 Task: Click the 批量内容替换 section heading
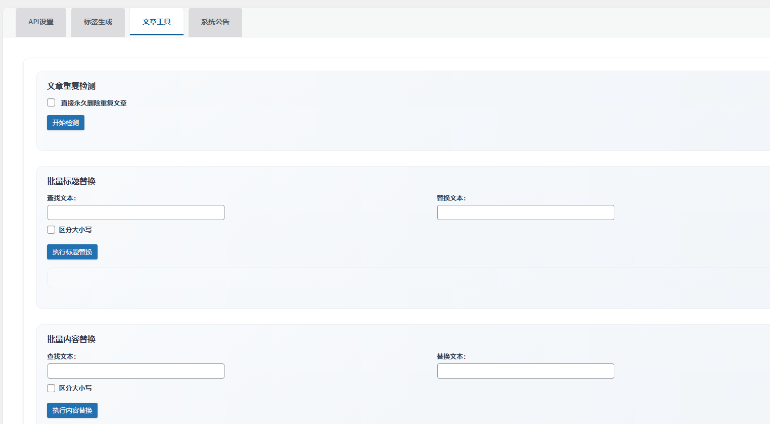[x=71, y=339]
